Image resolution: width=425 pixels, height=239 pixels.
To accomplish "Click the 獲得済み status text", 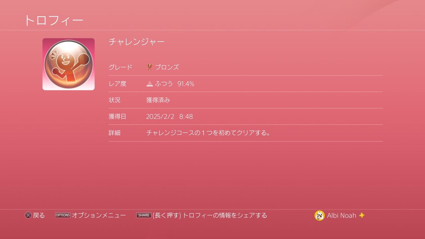I will point(158,100).
